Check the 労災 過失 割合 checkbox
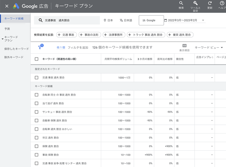 [x=37, y=138]
